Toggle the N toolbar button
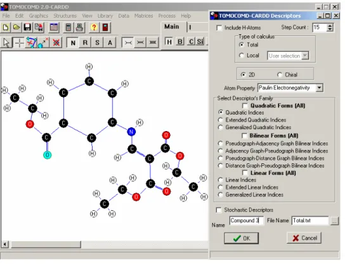This screenshot has height=264, width=345. point(73,42)
